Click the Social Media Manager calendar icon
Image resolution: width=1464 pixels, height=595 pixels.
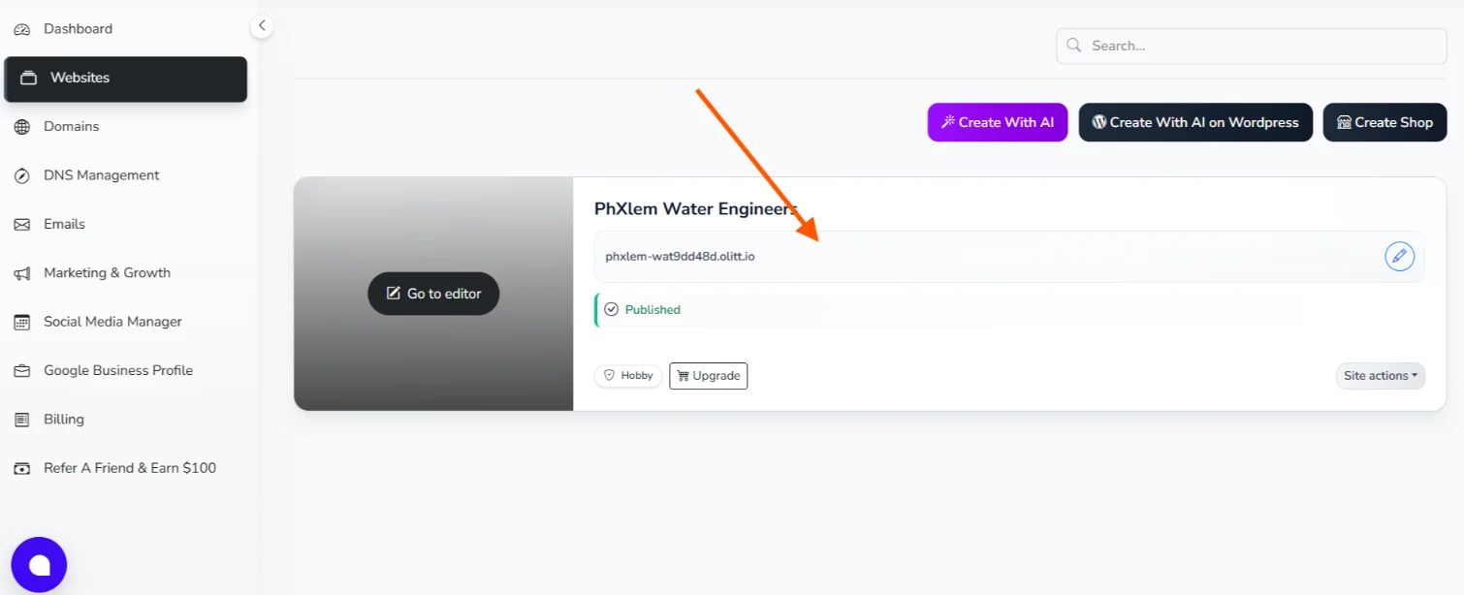tap(21, 322)
